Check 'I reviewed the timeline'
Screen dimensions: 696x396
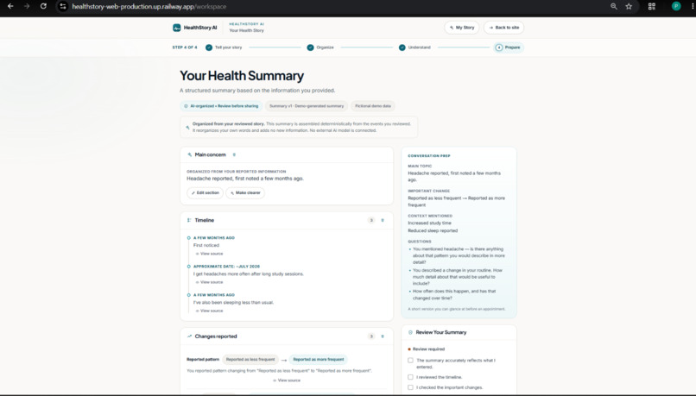click(x=410, y=377)
